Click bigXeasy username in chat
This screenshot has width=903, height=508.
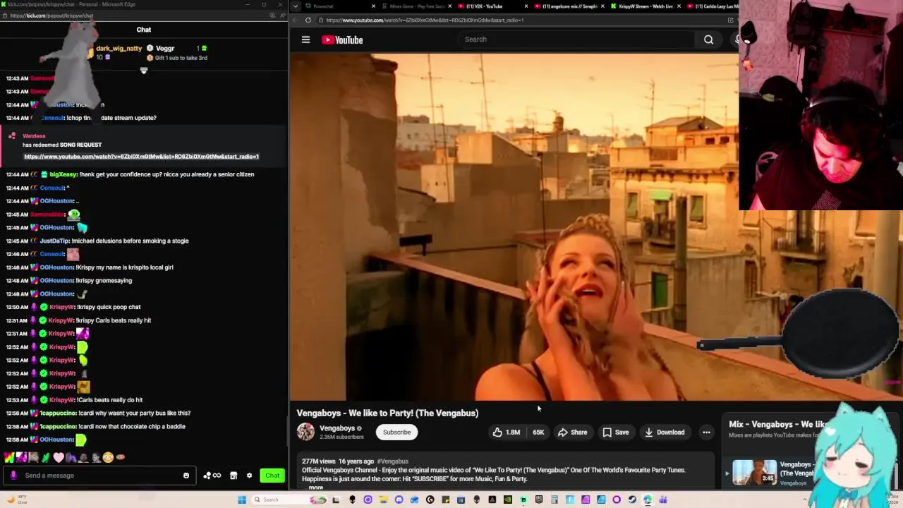[63, 174]
